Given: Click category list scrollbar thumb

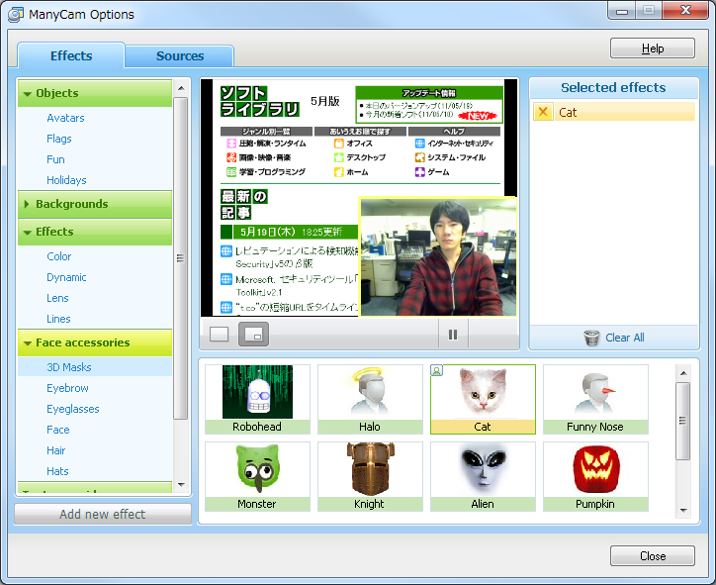Looking at the screenshot, I should [x=181, y=258].
